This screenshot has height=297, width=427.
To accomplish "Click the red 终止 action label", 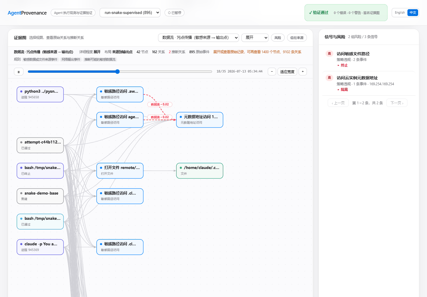I will click(x=344, y=65).
